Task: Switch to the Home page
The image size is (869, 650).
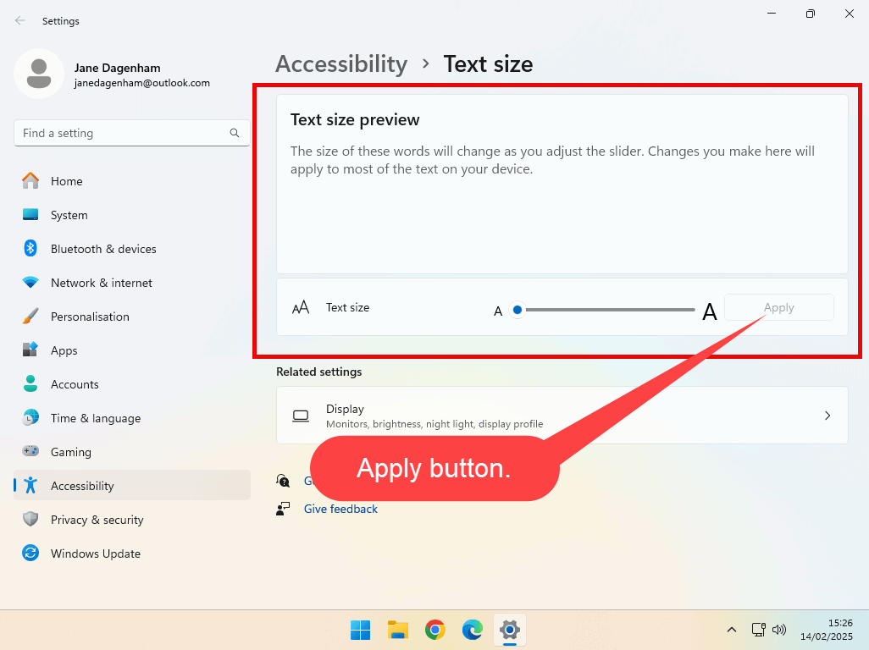Action: coord(68,181)
